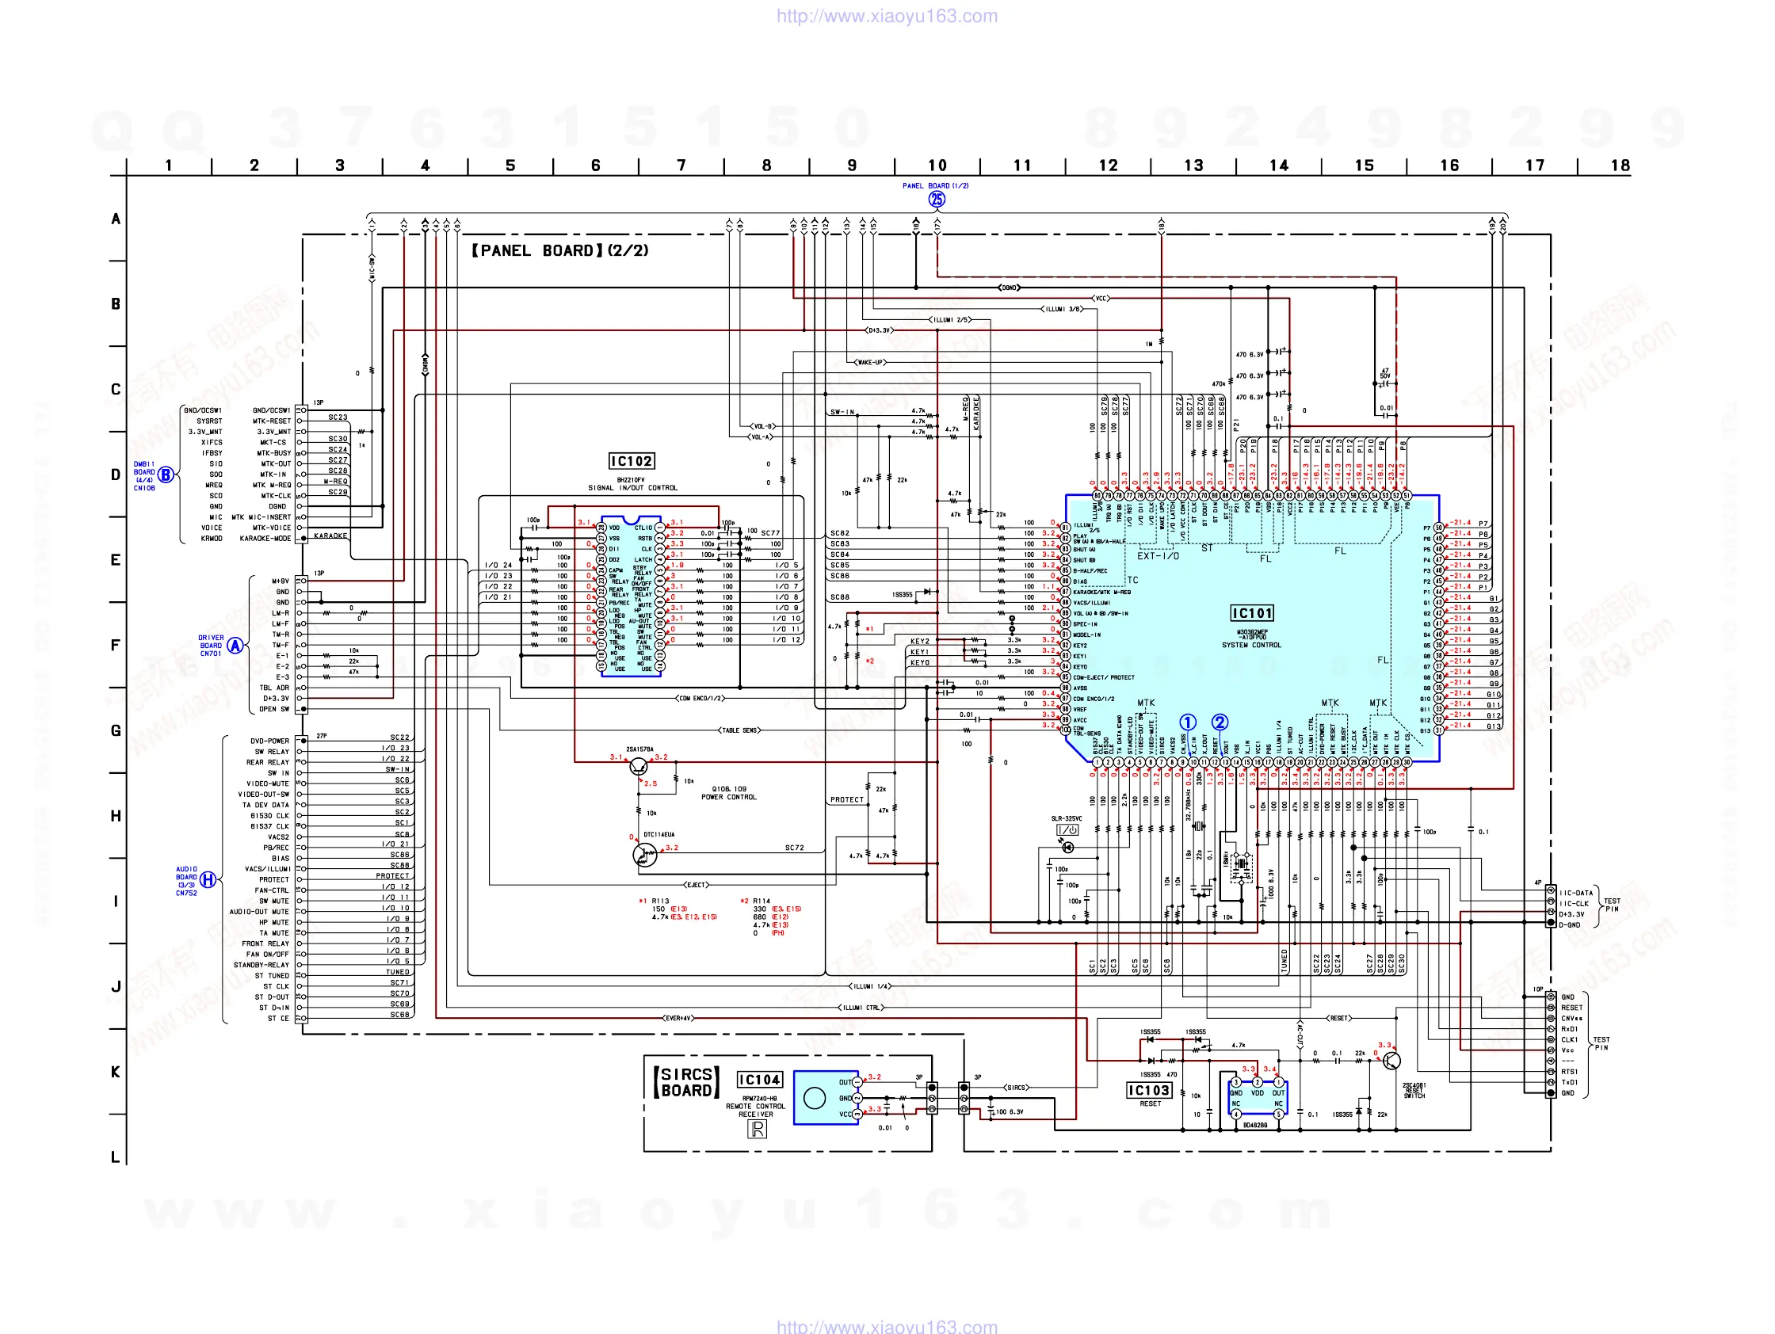Click the DTC114EUA transistor symbol
This screenshot has height=1334, width=1775.
645,854
